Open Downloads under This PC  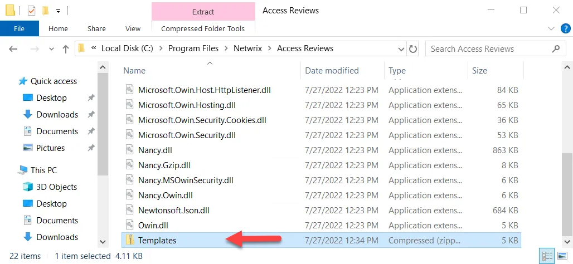(57, 237)
